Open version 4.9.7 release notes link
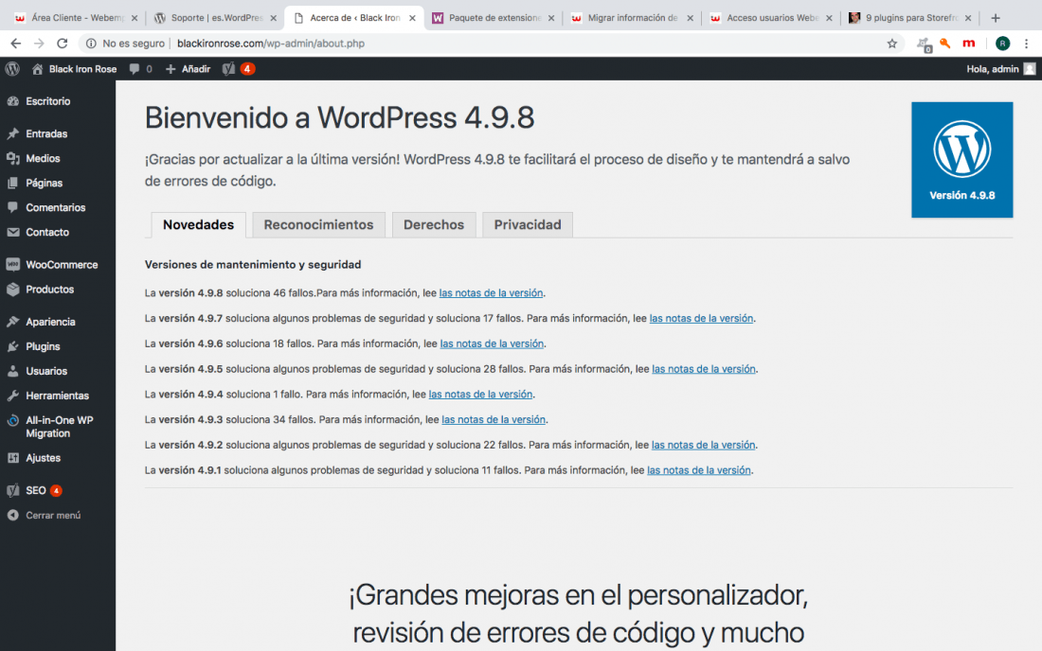Screen dimensions: 1042x651 tap(701, 319)
